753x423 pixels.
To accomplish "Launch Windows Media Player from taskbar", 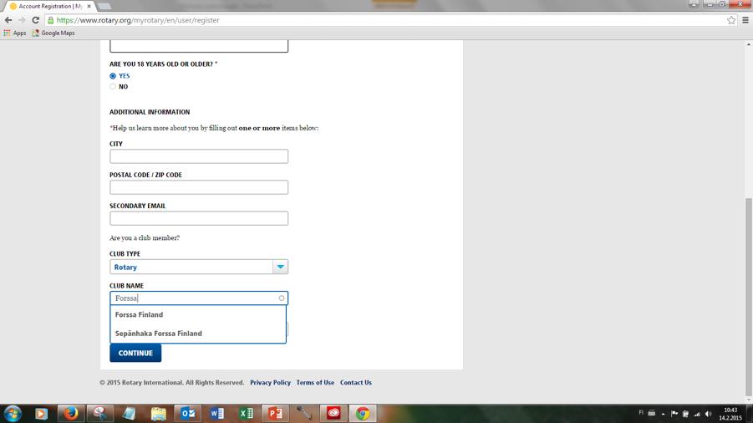I will pyautogui.click(x=41, y=414).
